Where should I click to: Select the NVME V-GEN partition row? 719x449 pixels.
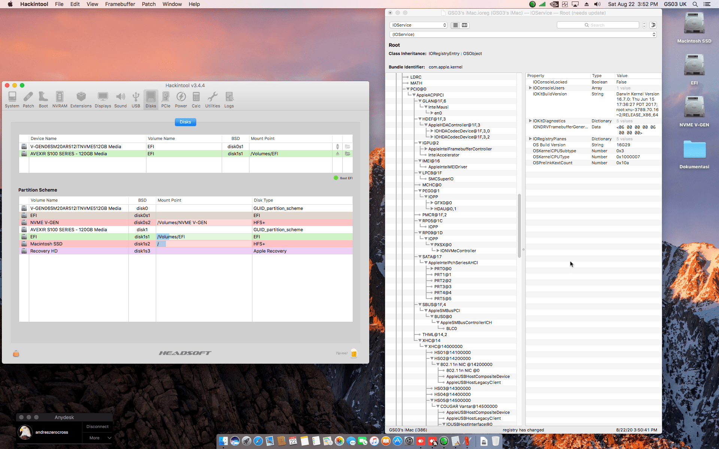click(x=186, y=223)
